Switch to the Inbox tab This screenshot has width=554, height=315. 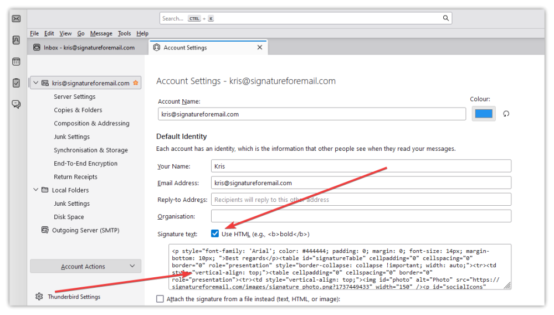(x=84, y=48)
